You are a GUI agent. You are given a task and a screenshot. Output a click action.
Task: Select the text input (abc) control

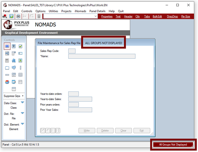point(7,46)
